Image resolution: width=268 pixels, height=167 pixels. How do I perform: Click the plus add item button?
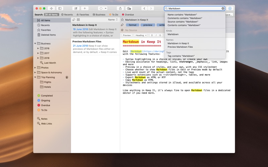pos(85,8)
